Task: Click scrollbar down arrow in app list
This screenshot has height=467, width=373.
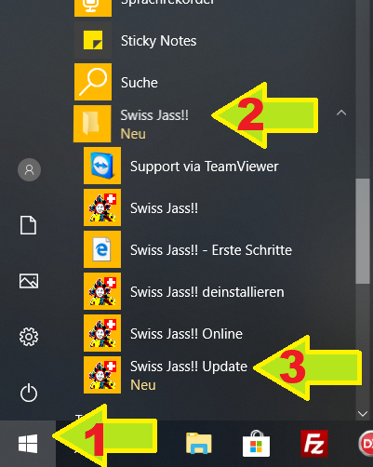Action: (x=363, y=413)
